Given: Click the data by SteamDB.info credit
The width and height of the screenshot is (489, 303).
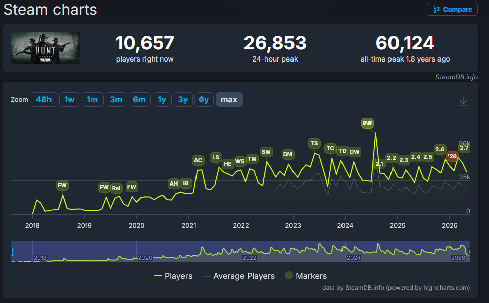Looking at the screenshot, I should pyautogui.click(x=396, y=288).
